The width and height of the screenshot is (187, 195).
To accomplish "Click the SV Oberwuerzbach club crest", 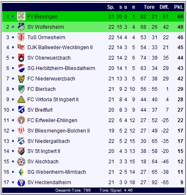I will tap(21, 57).
